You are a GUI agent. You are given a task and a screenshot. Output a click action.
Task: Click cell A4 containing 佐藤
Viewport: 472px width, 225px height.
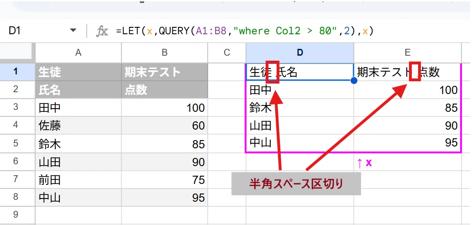pos(78,125)
